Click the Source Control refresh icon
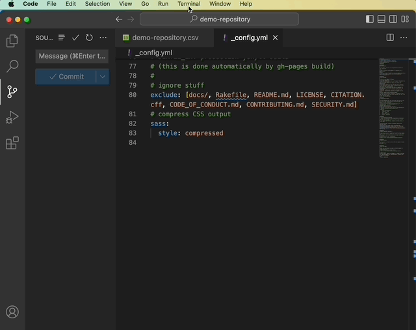The image size is (416, 330). coord(89,38)
